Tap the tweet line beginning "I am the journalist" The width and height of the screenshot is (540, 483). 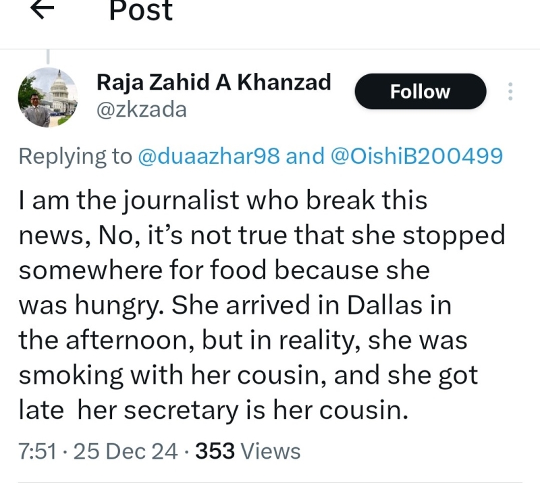coord(223,200)
